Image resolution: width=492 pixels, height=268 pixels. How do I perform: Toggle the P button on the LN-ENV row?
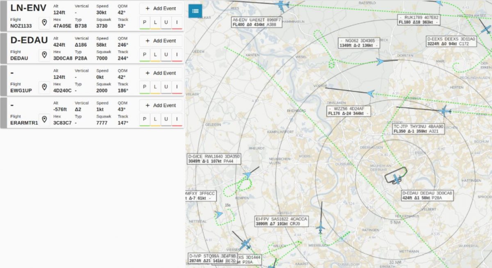tap(145, 23)
